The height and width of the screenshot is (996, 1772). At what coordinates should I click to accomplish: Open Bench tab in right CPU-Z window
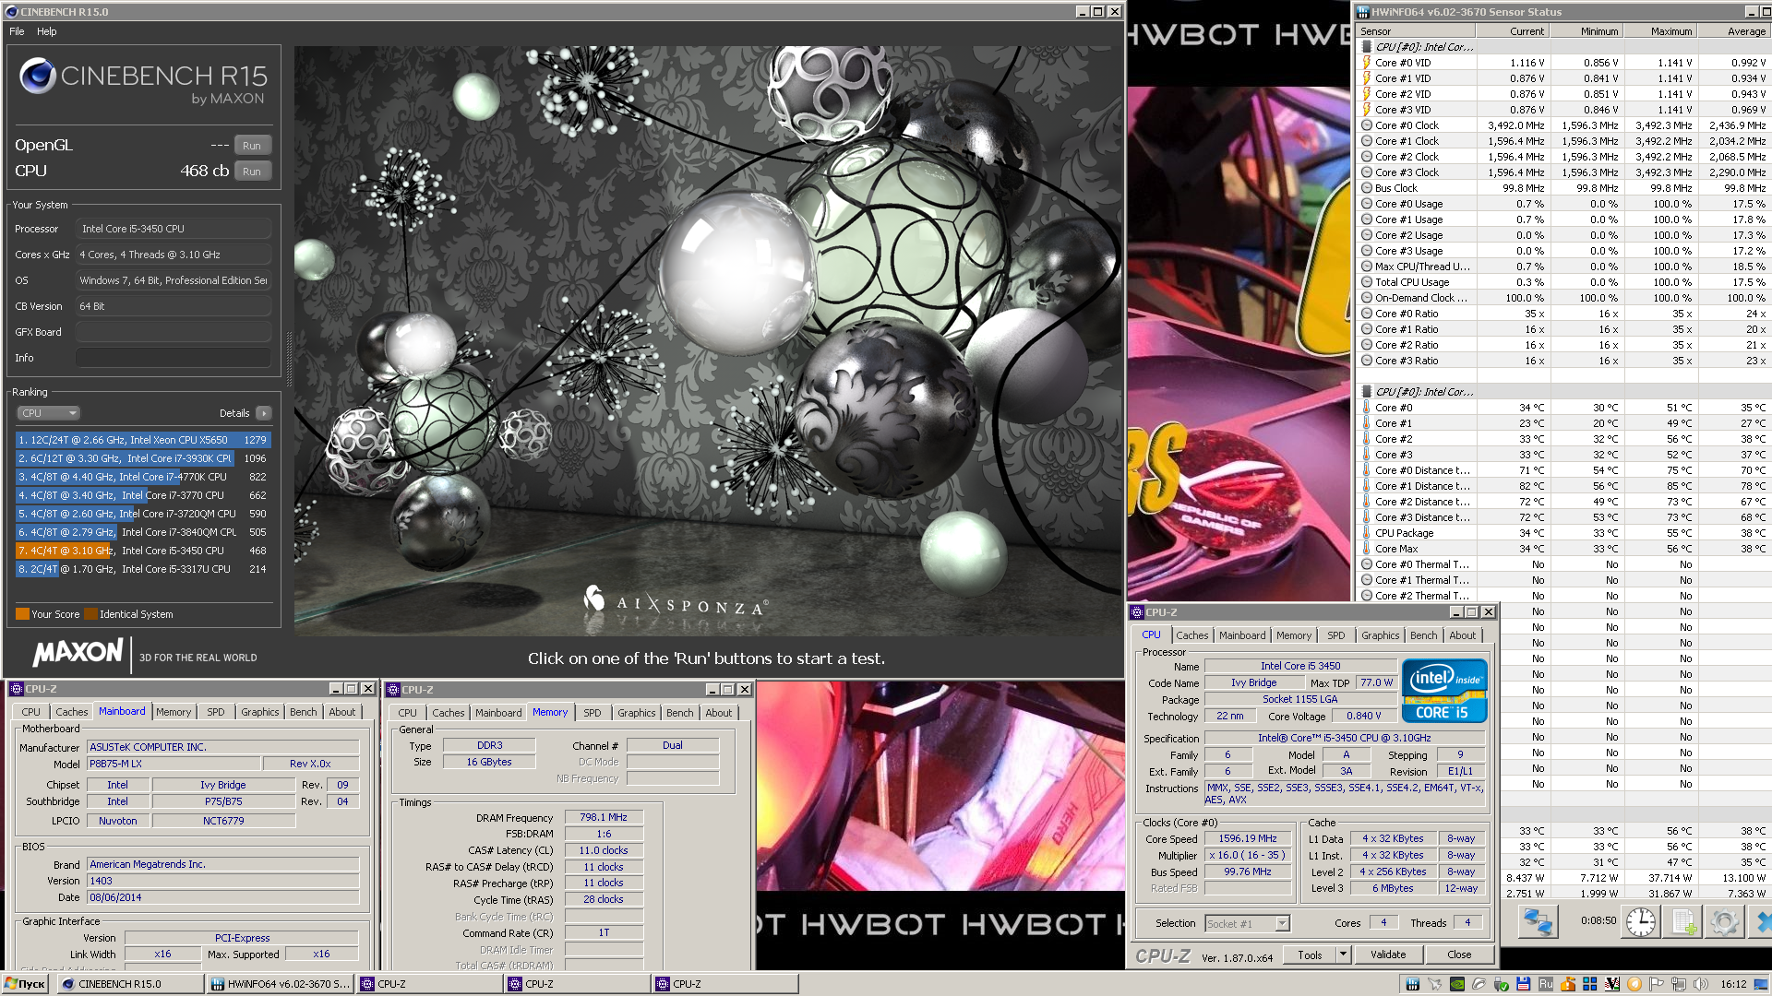pyautogui.click(x=1423, y=635)
